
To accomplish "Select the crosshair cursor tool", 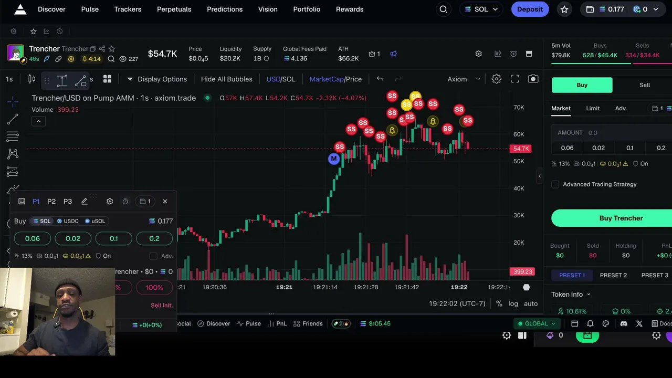I will tap(13, 101).
